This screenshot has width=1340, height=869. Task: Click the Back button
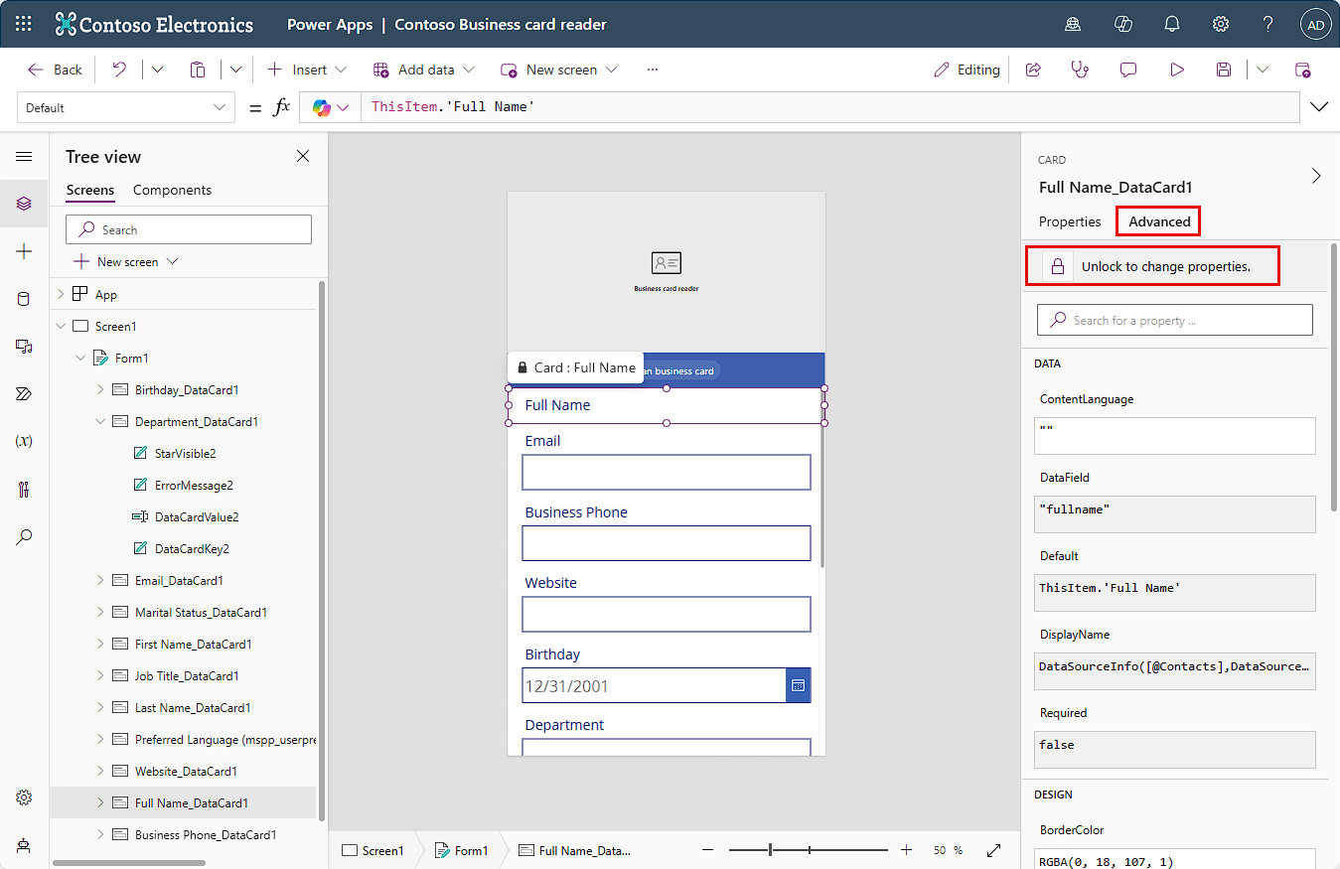(x=56, y=70)
